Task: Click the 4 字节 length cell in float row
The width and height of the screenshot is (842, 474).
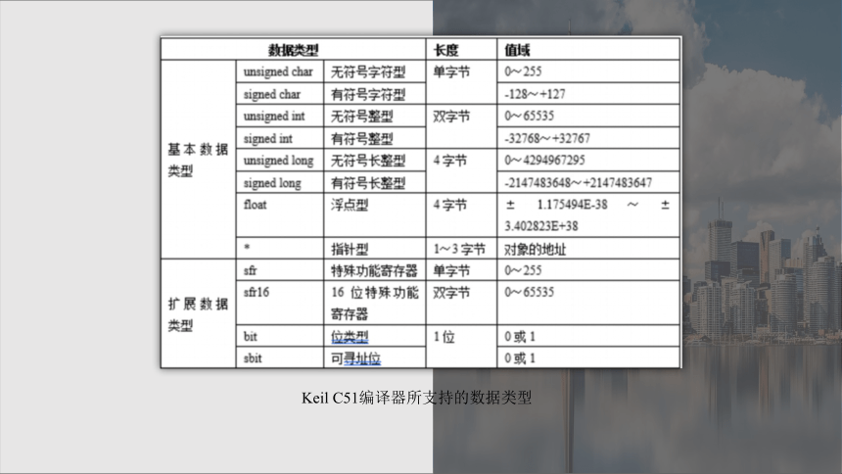Action: (461, 215)
